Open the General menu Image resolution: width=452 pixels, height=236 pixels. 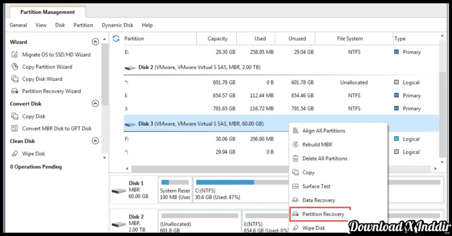18,25
